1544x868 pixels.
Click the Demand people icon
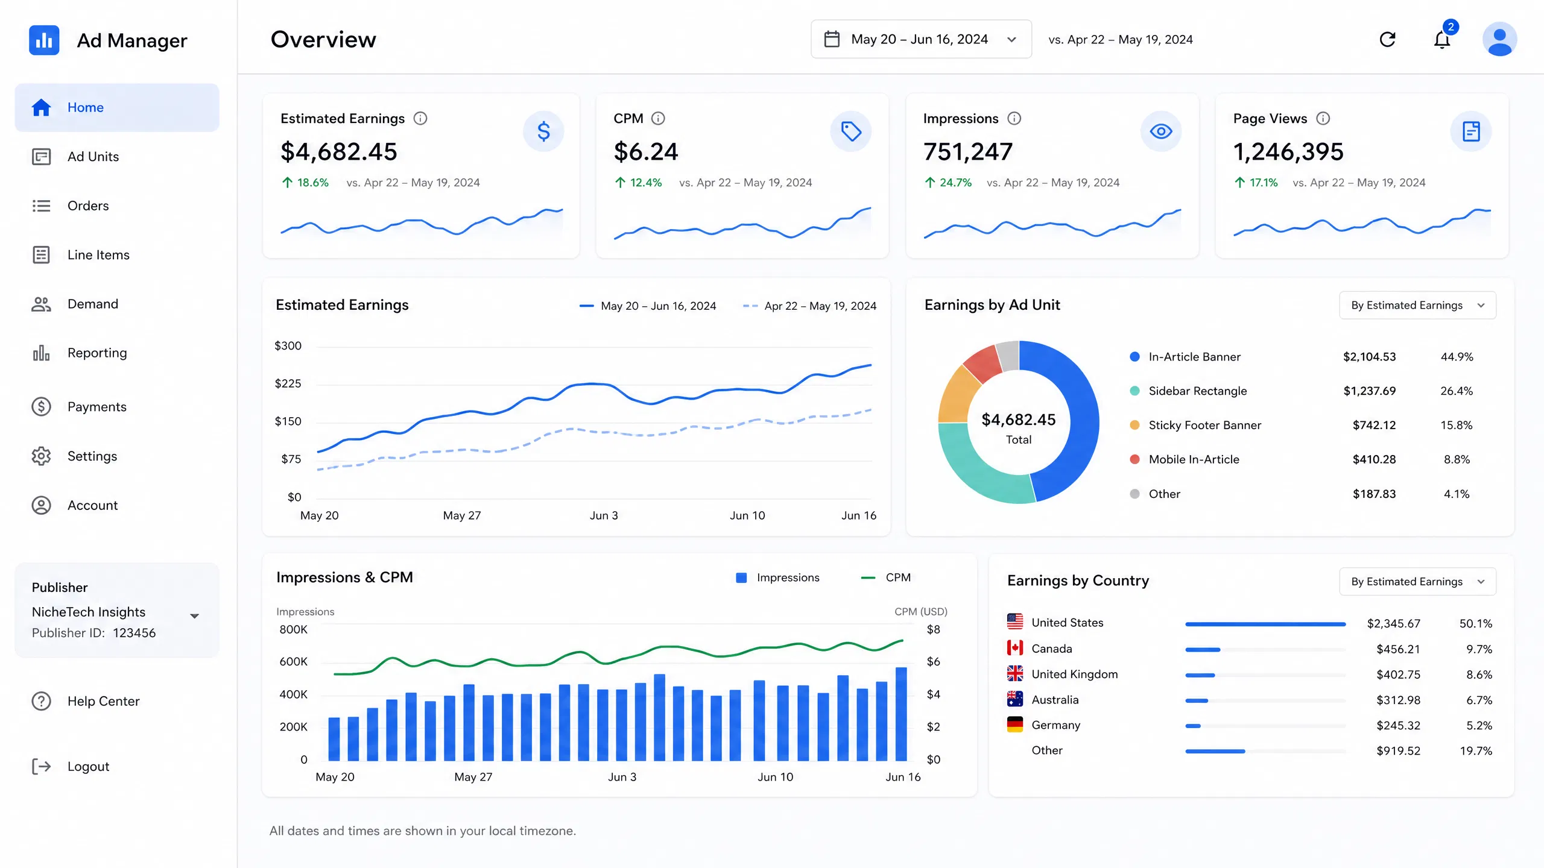[x=41, y=304]
